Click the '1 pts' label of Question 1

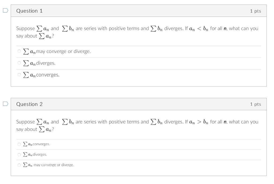[256, 11]
